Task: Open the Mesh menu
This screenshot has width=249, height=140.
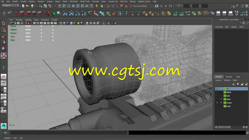Action: click(x=65, y=2)
